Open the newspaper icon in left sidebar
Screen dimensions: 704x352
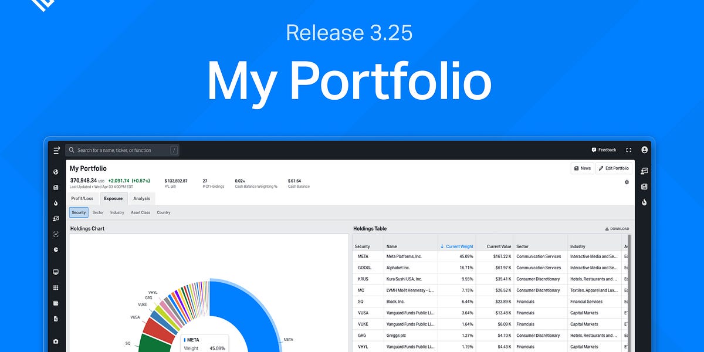click(x=56, y=188)
